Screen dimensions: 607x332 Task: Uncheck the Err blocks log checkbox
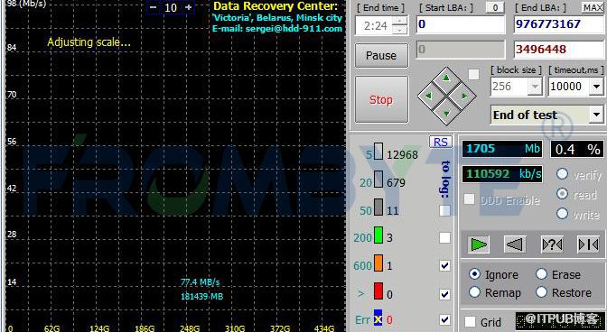tap(445, 319)
